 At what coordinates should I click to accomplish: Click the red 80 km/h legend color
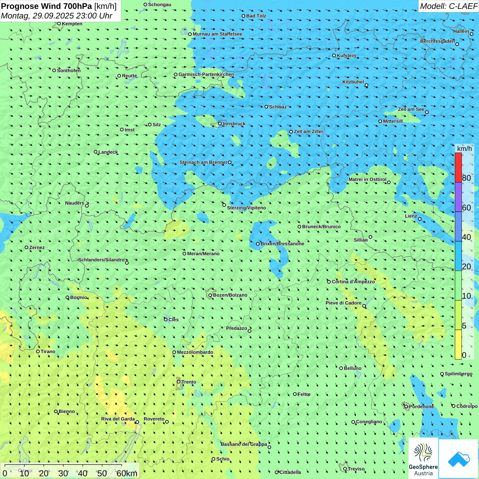[x=458, y=167]
